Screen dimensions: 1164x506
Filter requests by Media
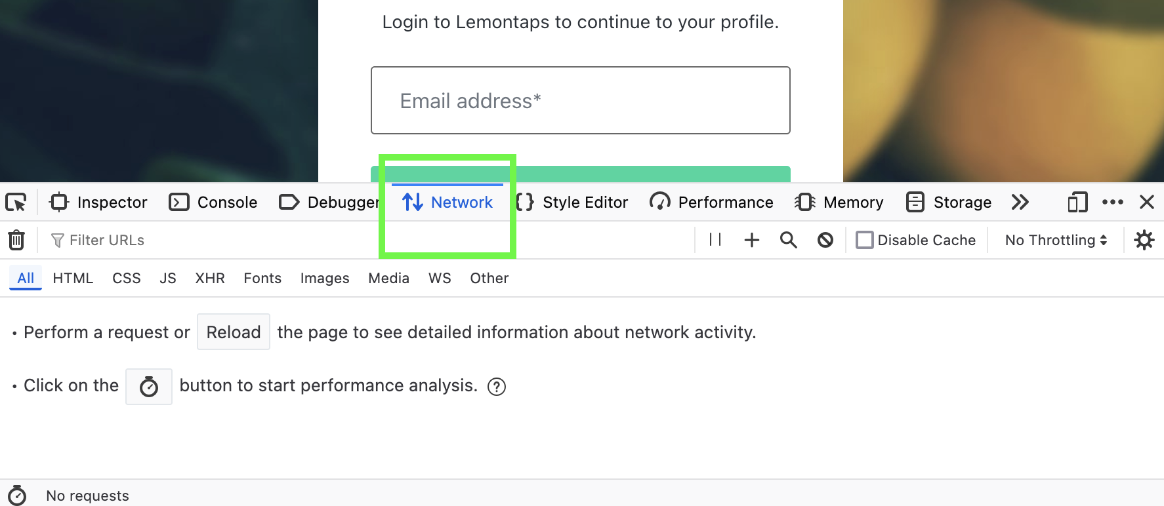[388, 279]
